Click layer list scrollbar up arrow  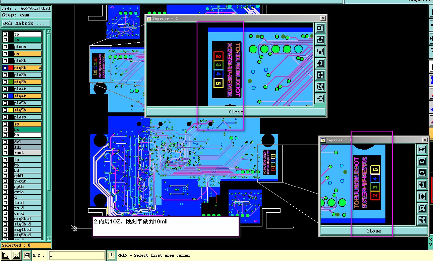click(x=49, y=33)
